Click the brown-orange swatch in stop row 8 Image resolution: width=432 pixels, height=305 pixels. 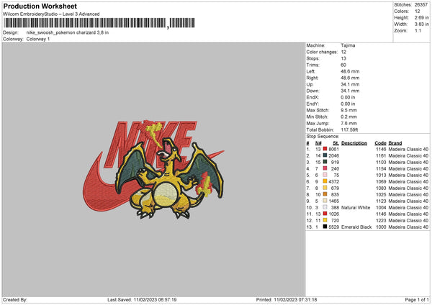(325, 194)
